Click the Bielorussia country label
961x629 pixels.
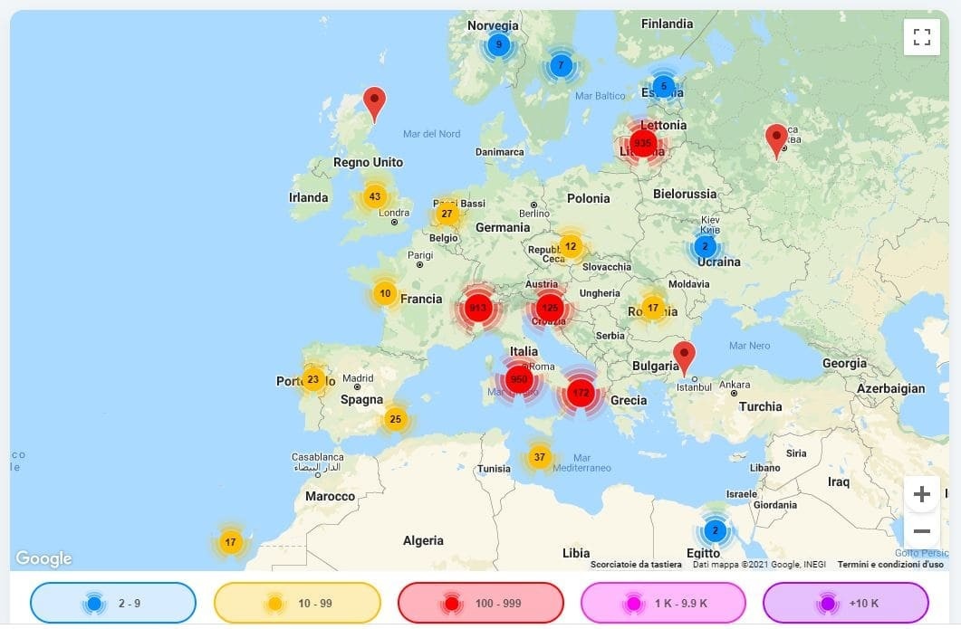tap(685, 195)
